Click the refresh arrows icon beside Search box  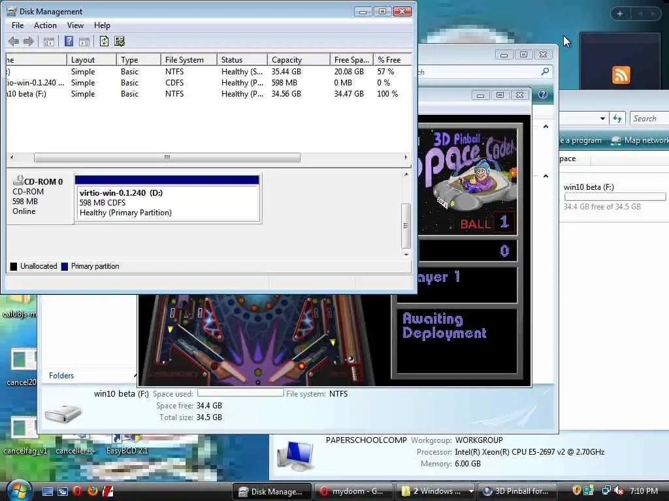point(617,119)
